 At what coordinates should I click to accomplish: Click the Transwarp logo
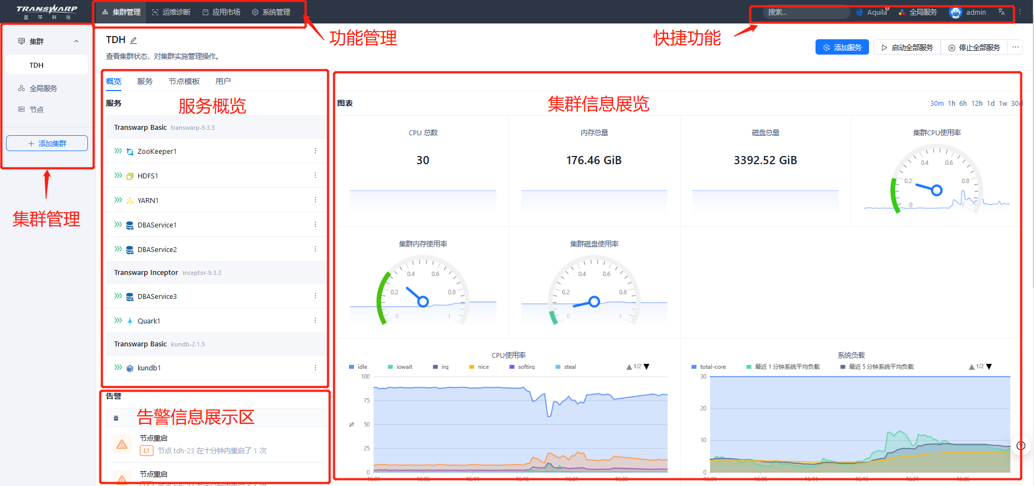coord(47,11)
